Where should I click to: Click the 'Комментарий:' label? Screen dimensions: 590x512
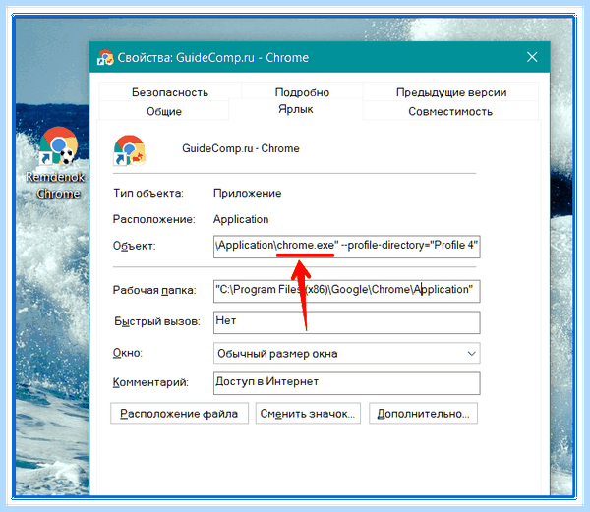150,382
